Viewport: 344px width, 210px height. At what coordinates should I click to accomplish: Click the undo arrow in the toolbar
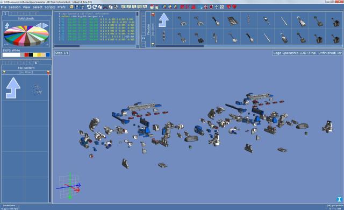pyautogui.click(x=89, y=7)
